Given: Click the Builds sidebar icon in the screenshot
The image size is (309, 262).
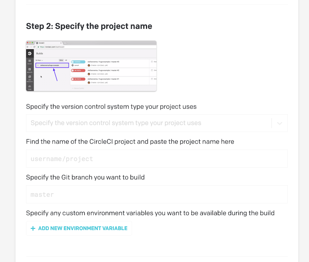Looking at the screenshot, I should click(29, 62).
